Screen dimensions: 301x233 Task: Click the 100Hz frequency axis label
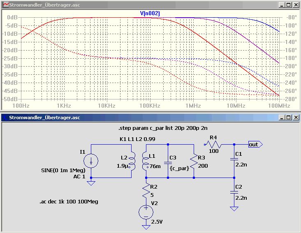21,106
